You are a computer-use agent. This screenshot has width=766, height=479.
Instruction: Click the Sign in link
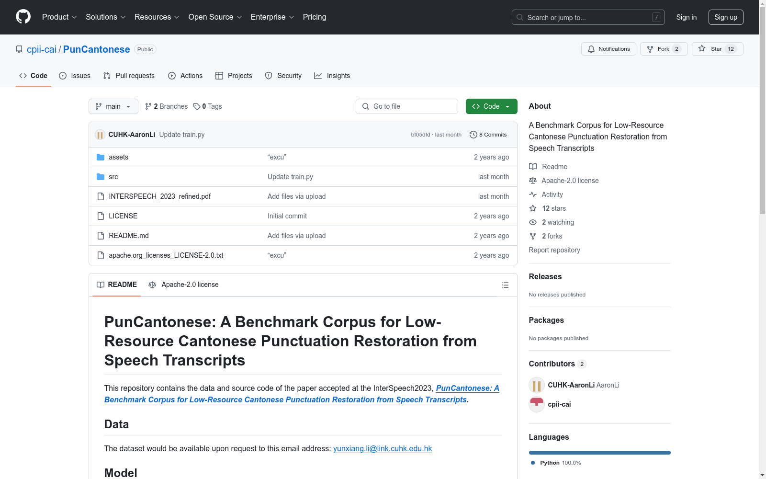coord(687,17)
